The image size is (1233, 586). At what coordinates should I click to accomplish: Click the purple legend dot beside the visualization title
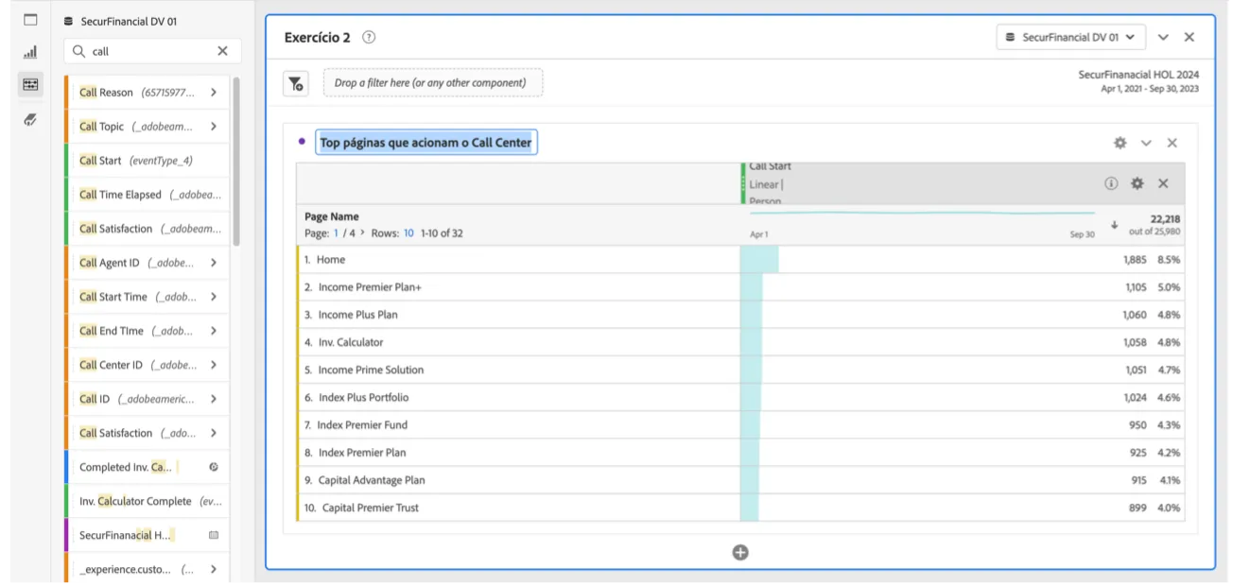[302, 142]
